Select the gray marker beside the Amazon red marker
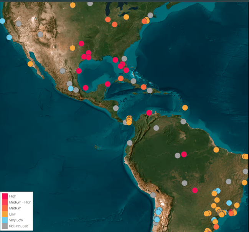Image resolution: width=249 pixels, height=232 pixels. coord(178,156)
